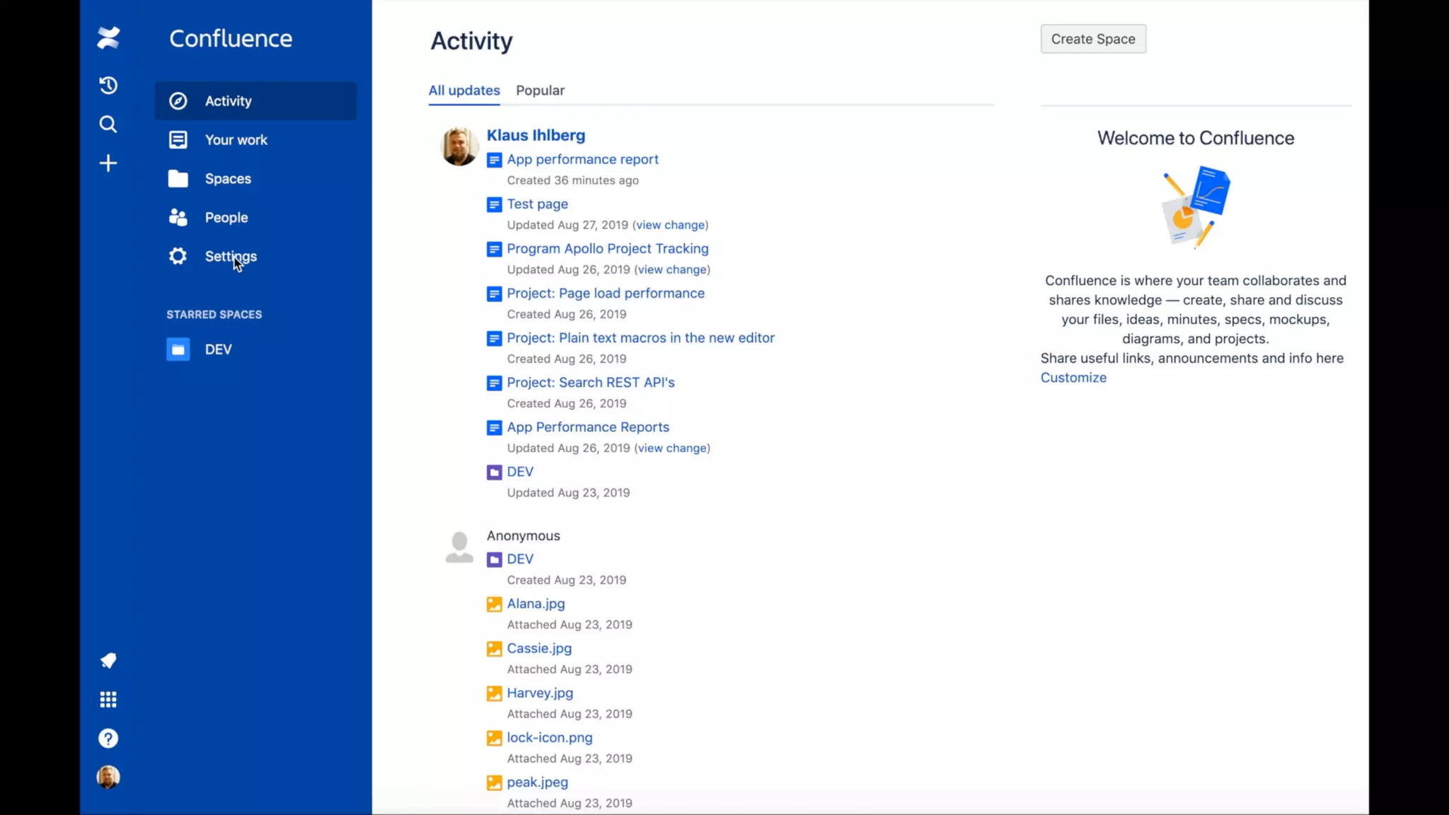Click the Confluence logo icon
Image resolution: width=1449 pixels, height=815 pixels.
tap(108, 37)
